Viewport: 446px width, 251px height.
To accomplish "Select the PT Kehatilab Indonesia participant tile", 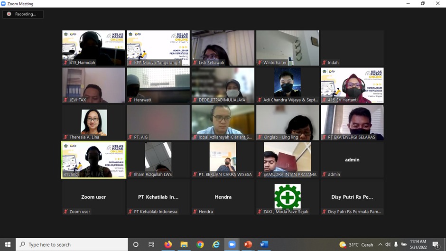I will pyautogui.click(x=158, y=197).
